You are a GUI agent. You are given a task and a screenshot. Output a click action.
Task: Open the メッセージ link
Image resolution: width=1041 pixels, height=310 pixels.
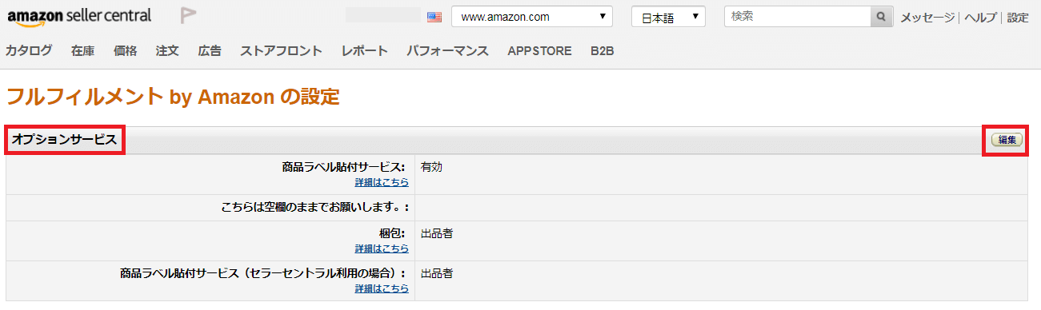927,18
